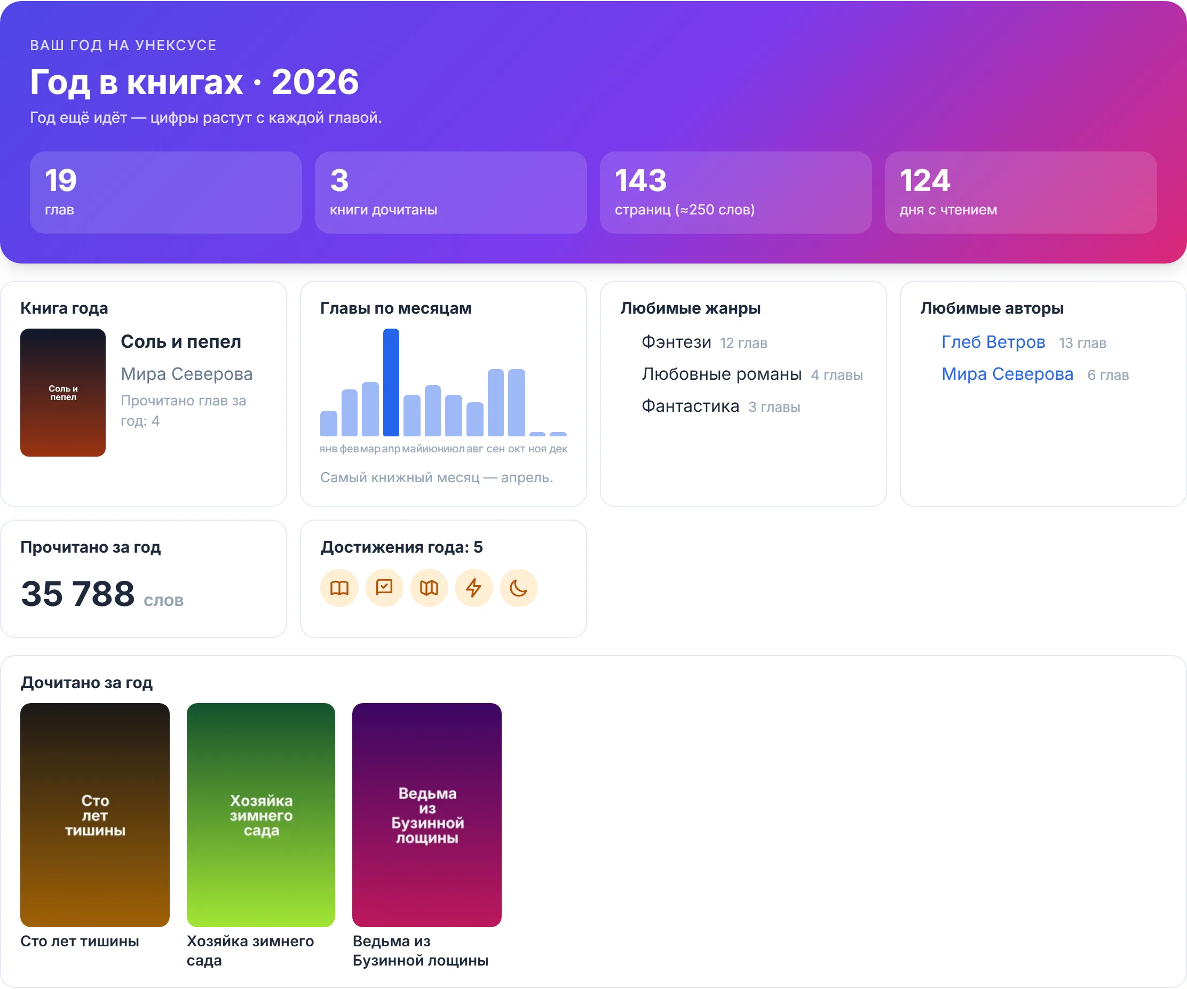Open the Хозяйка зимнего сада cover

click(x=260, y=815)
